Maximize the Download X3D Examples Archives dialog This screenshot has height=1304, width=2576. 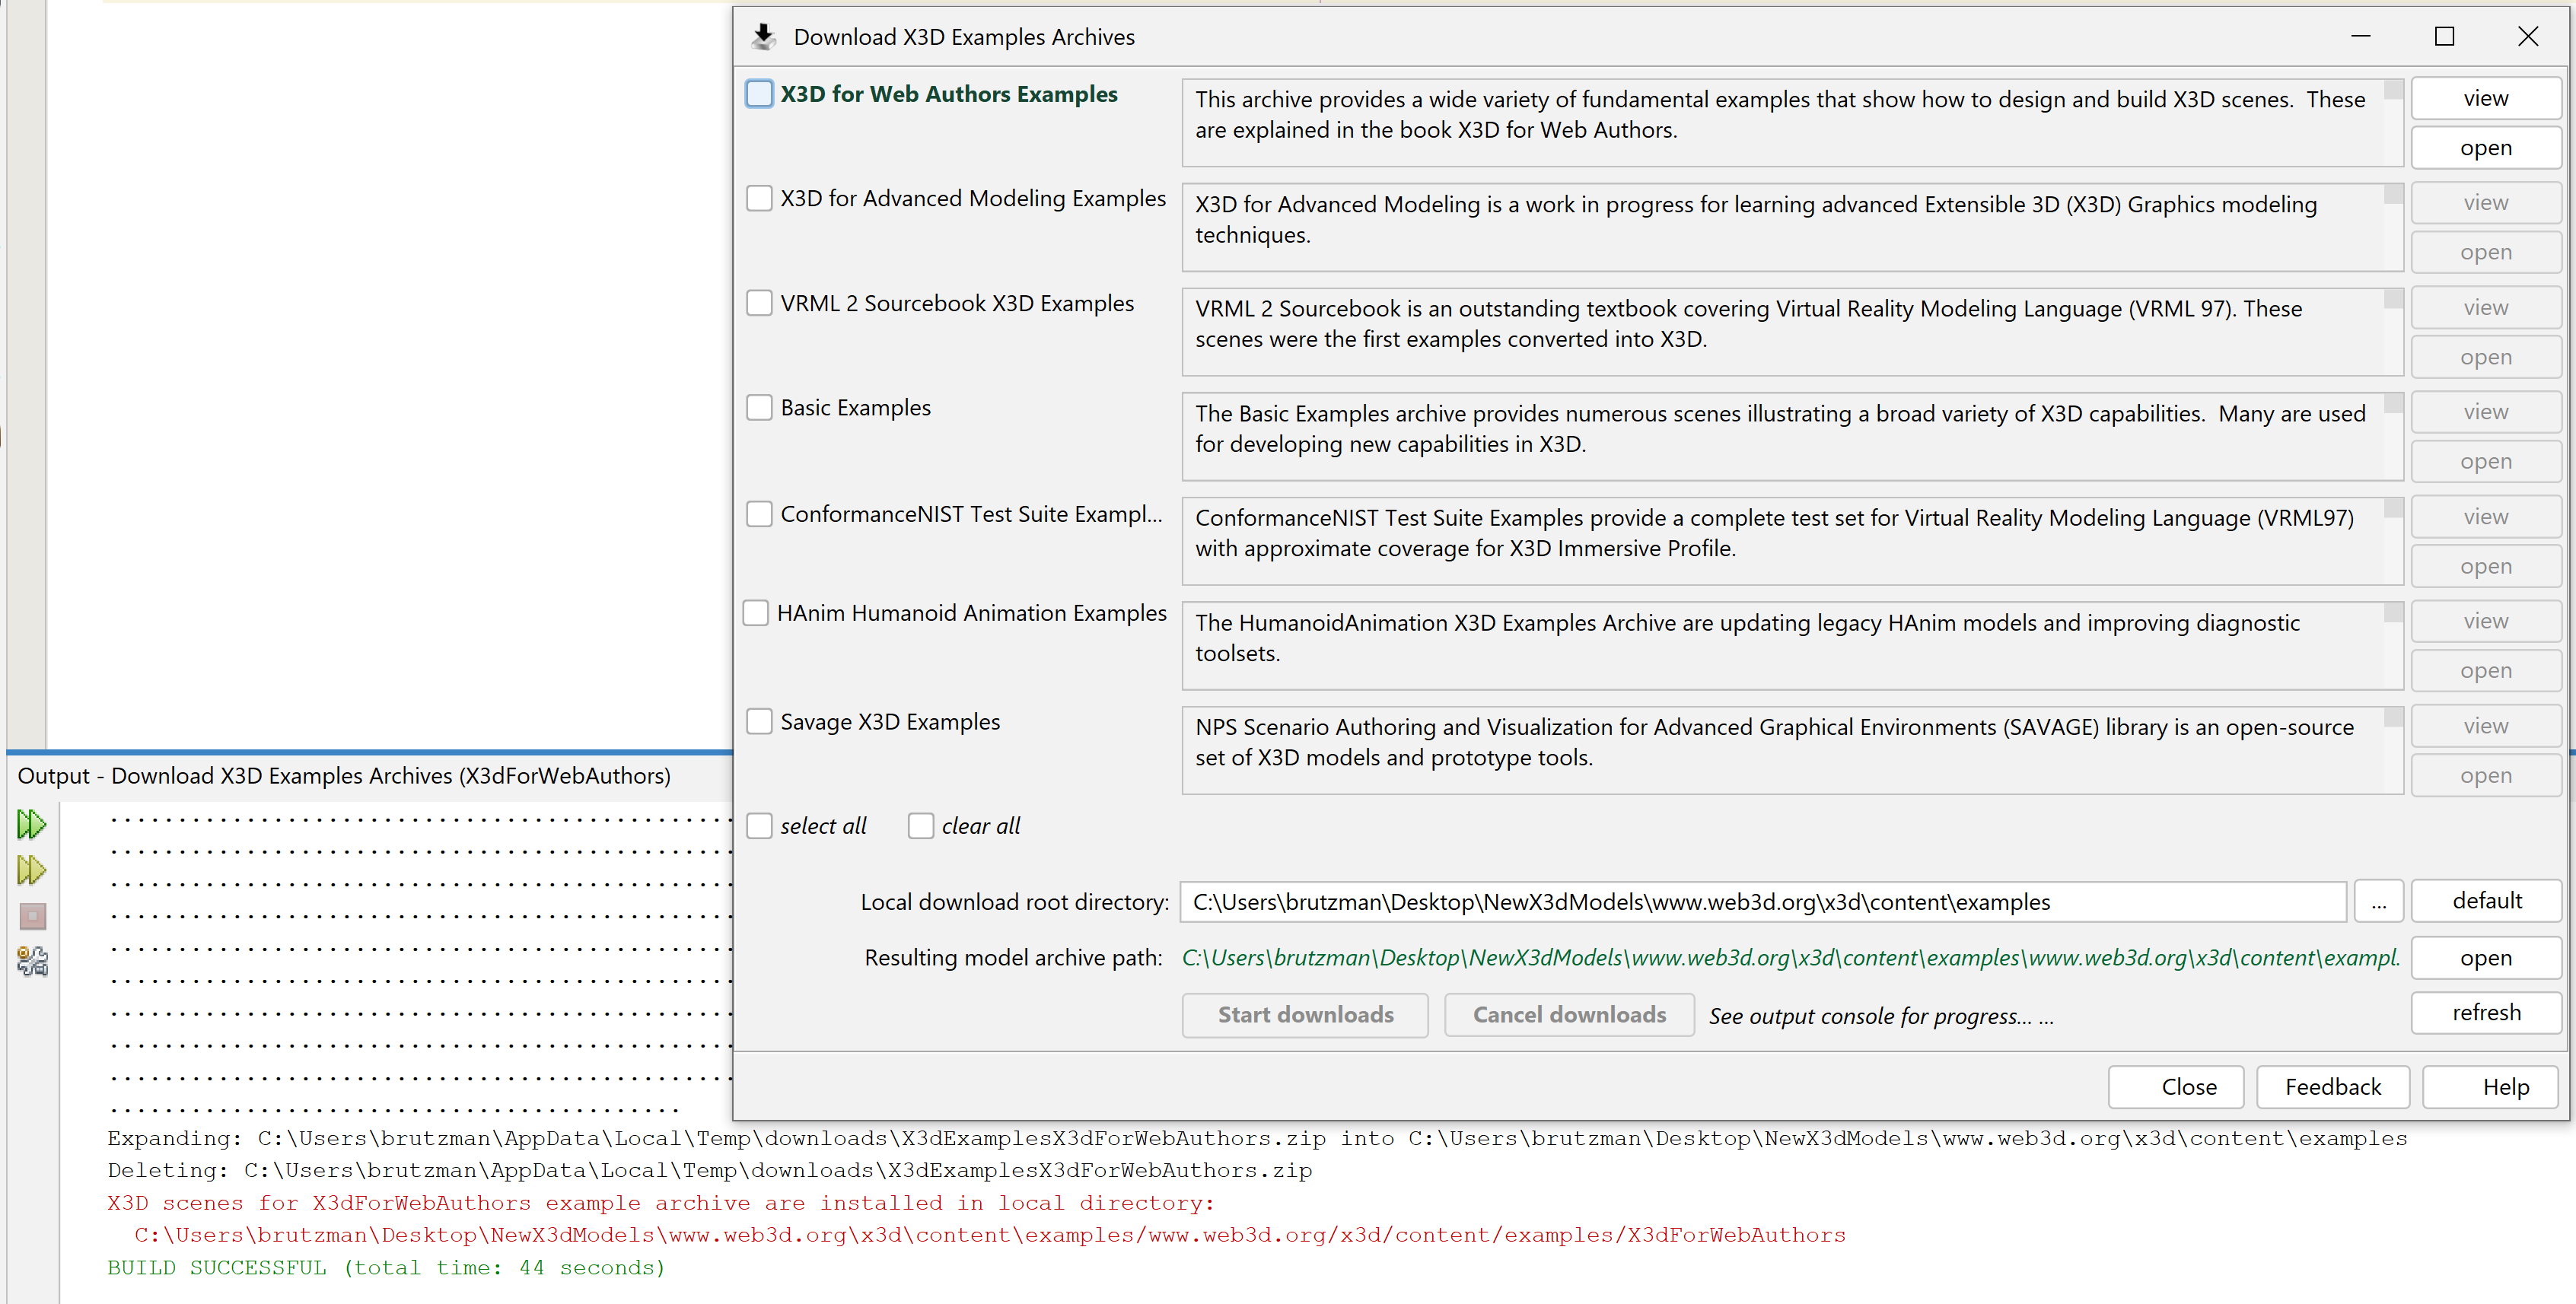(2444, 37)
